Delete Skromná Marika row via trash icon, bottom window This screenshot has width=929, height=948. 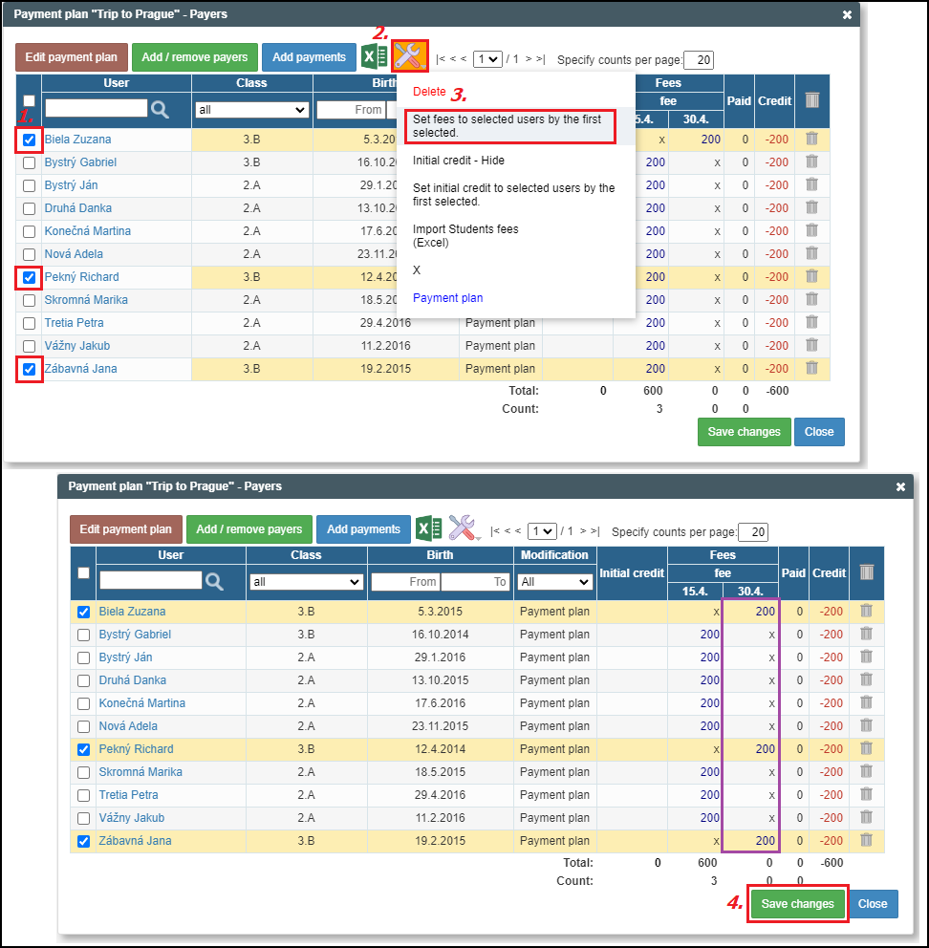coord(866,771)
